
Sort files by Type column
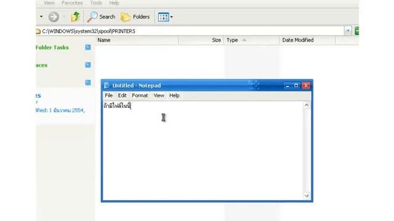click(x=251, y=40)
